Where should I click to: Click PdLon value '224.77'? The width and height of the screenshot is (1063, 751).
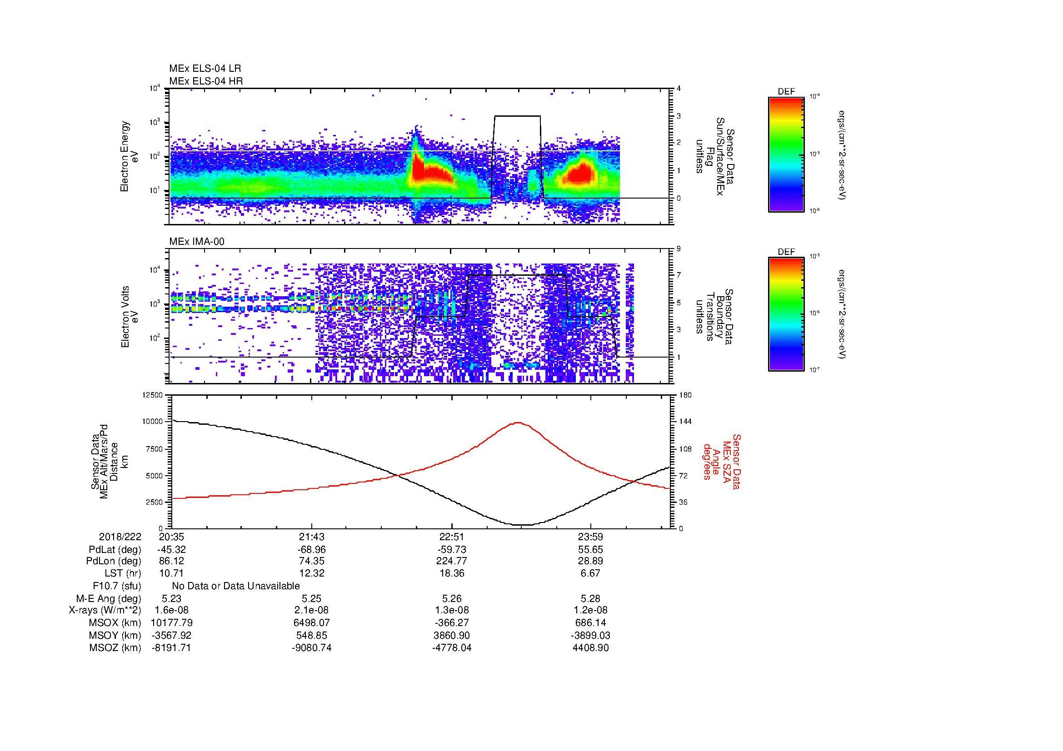click(x=451, y=561)
